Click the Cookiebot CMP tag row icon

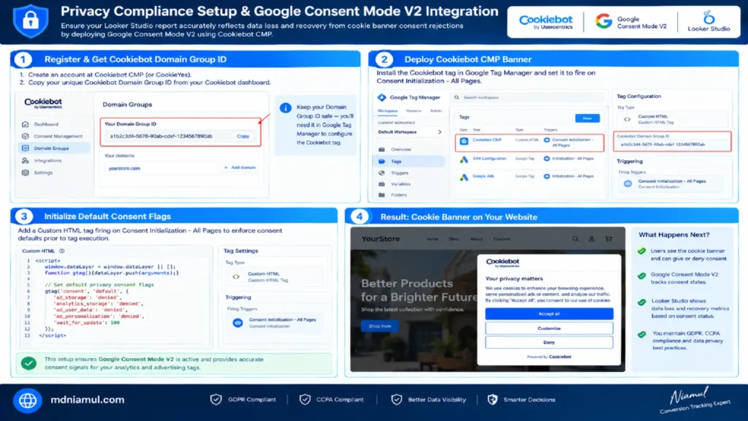point(464,141)
